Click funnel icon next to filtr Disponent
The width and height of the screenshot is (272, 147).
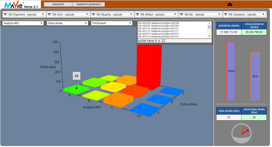coord(5,14)
